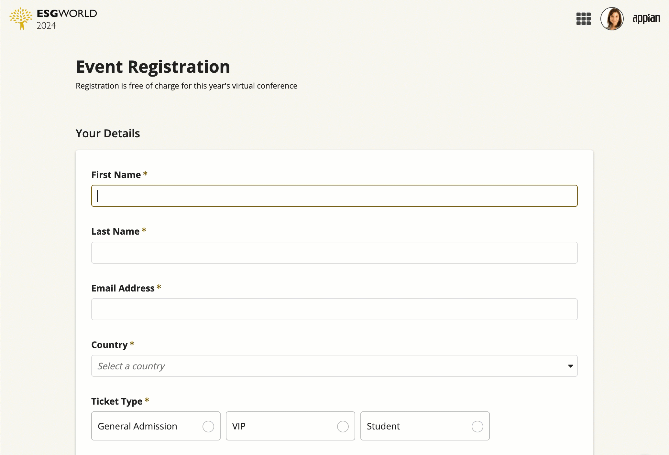Click the ESG World 2024 tree logo
The width and height of the screenshot is (669, 455).
[21, 19]
